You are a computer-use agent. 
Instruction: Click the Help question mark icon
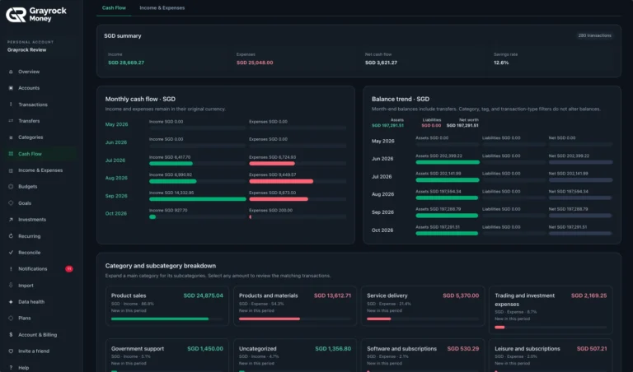pyautogui.click(x=11, y=368)
